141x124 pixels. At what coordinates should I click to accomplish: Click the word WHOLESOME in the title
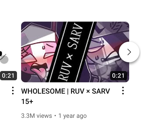pyautogui.click(x=43, y=91)
